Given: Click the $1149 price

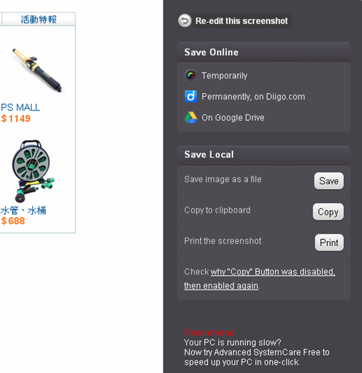Looking at the screenshot, I should (16, 119).
